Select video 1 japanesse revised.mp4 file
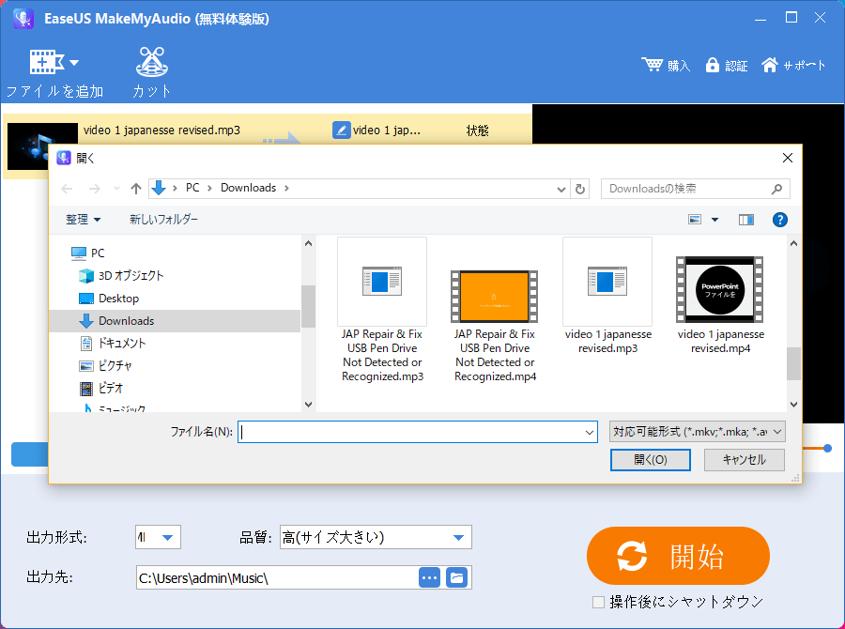 (720, 305)
